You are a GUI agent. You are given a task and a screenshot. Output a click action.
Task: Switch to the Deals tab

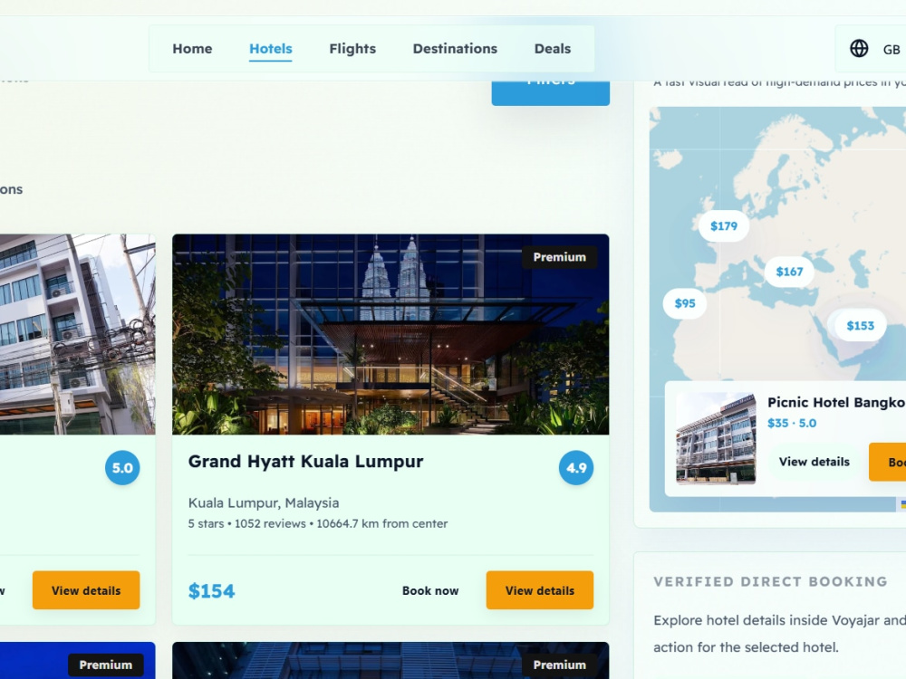click(x=553, y=49)
